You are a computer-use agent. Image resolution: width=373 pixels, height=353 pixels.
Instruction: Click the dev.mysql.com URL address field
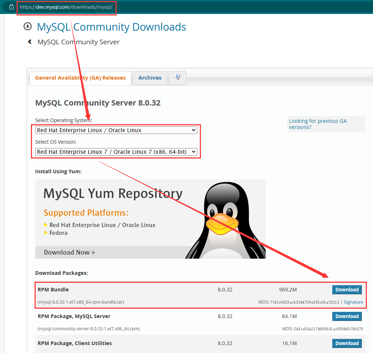66,7
